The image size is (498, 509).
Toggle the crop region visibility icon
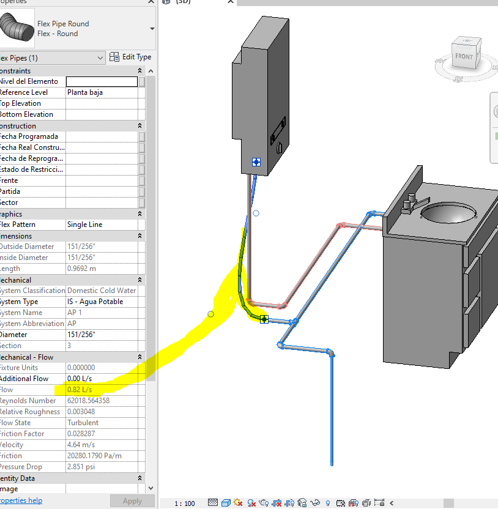pyautogui.click(x=289, y=502)
